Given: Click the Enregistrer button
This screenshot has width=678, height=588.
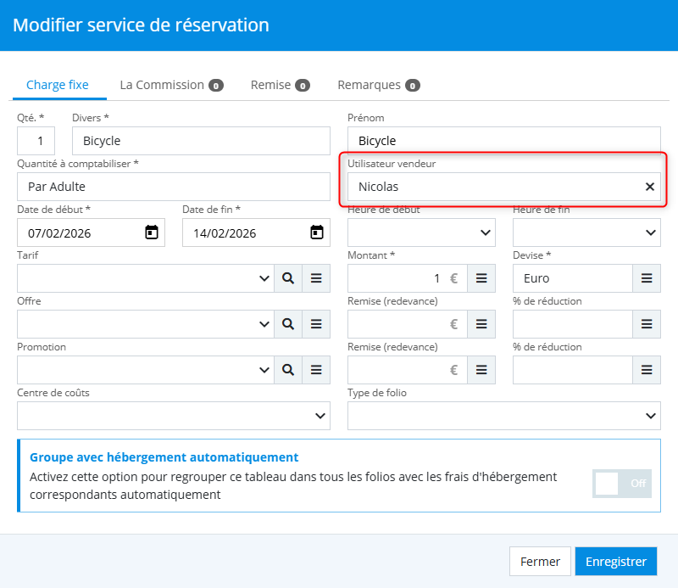Looking at the screenshot, I should (615, 562).
